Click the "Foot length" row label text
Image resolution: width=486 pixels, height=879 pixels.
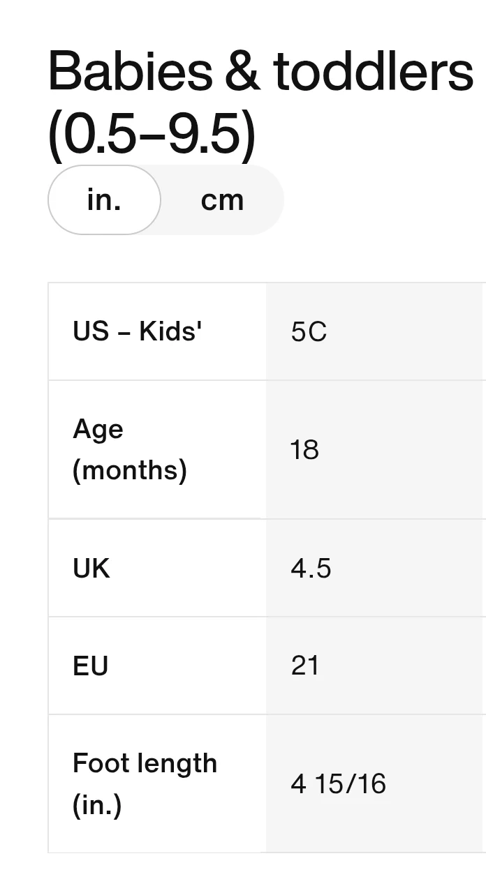tap(145, 763)
